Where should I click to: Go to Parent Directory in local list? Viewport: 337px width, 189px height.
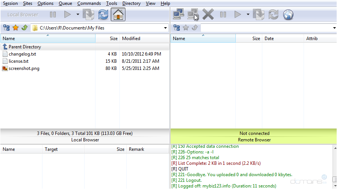click(x=25, y=47)
